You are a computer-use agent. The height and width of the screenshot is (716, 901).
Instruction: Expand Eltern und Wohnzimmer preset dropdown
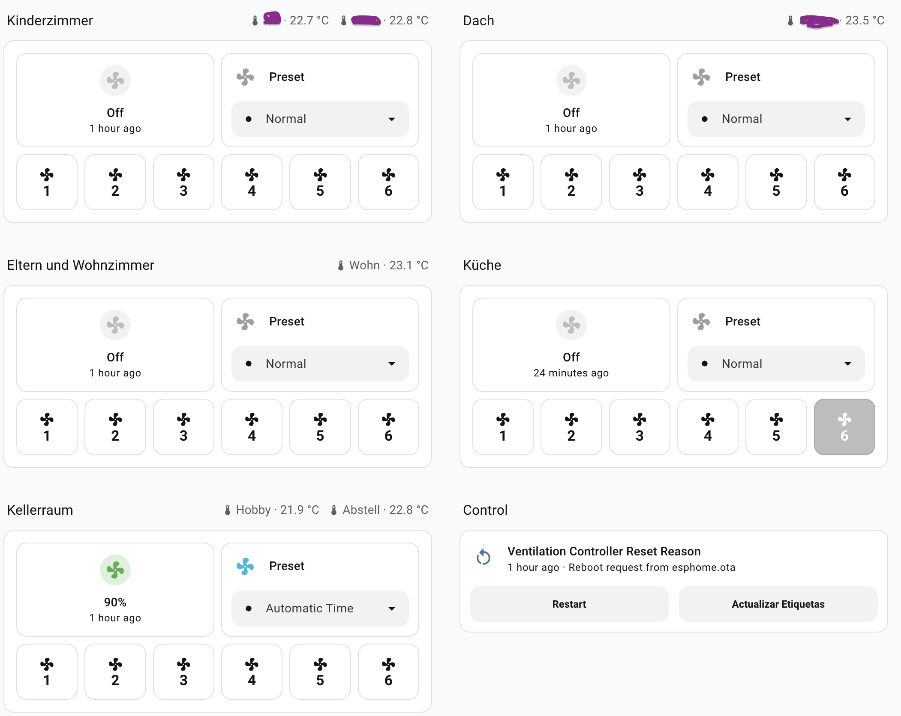point(320,364)
